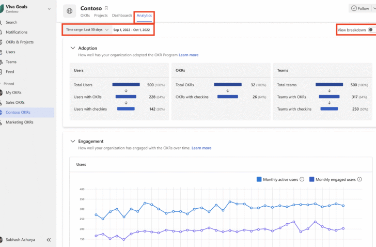Open Teams in the sidebar
This screenshot has height=247, width=376.
11,62
